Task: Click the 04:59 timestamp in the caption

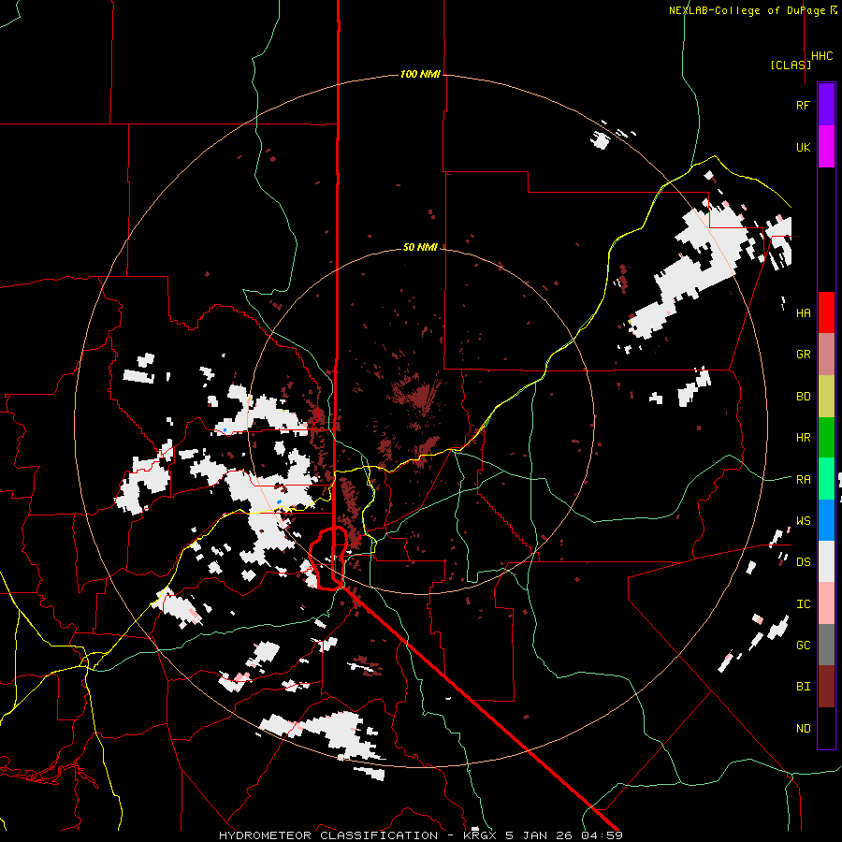Action: (602, 835)
